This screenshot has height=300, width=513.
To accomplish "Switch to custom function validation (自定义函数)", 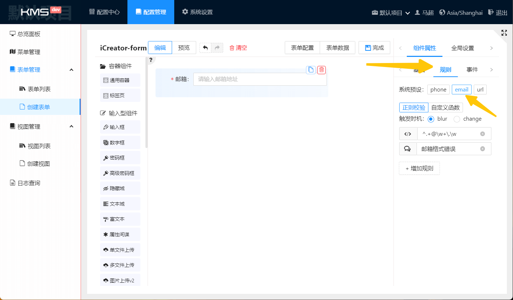I will pos(445,108).
